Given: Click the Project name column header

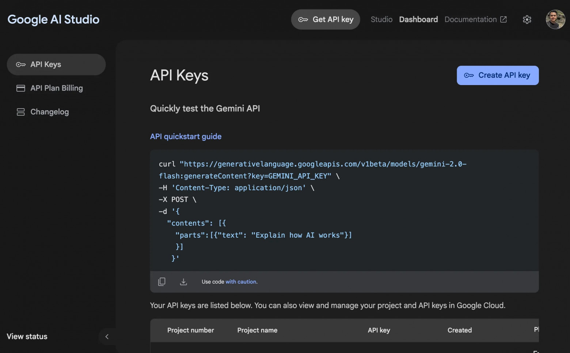Looking at the screenshot, I should coord(257,330).
